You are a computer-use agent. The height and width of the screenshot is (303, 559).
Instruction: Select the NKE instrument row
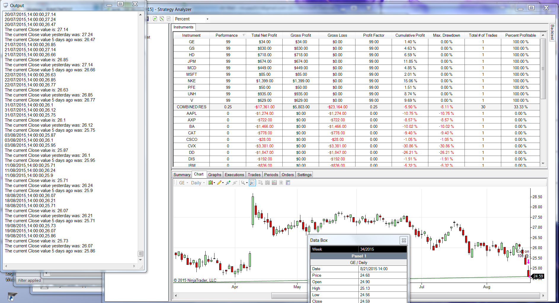pos(356,81)
